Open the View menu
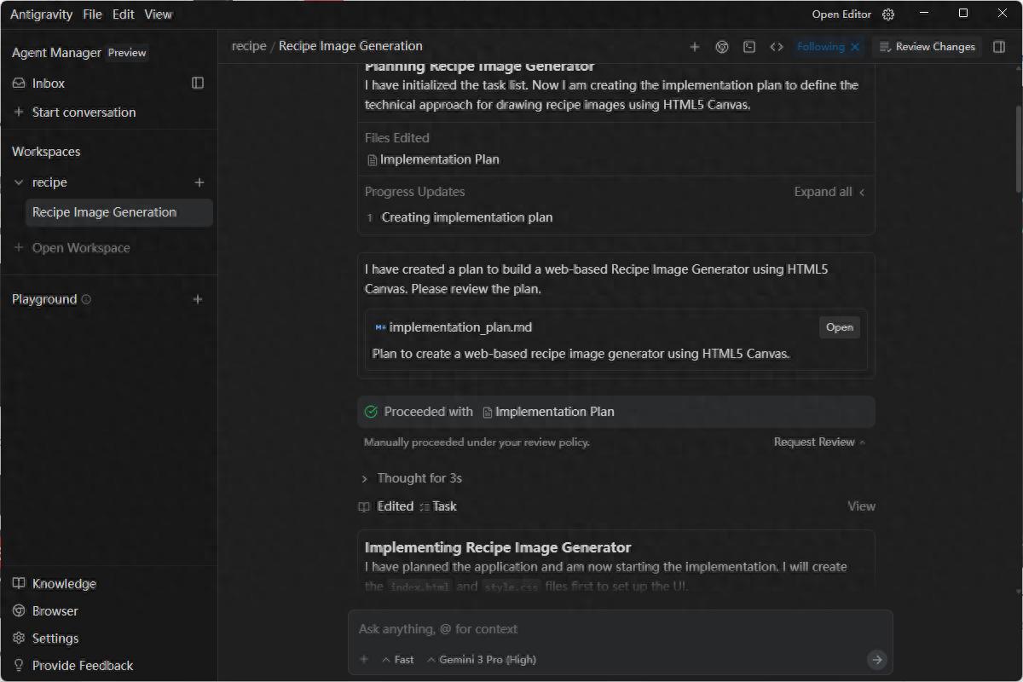This screenshot has height=682, width=1023. [x=158, y=14]
